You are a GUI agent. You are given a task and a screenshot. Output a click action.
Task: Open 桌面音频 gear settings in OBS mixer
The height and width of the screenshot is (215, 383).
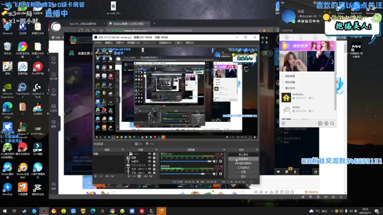(x=221, y=174)
